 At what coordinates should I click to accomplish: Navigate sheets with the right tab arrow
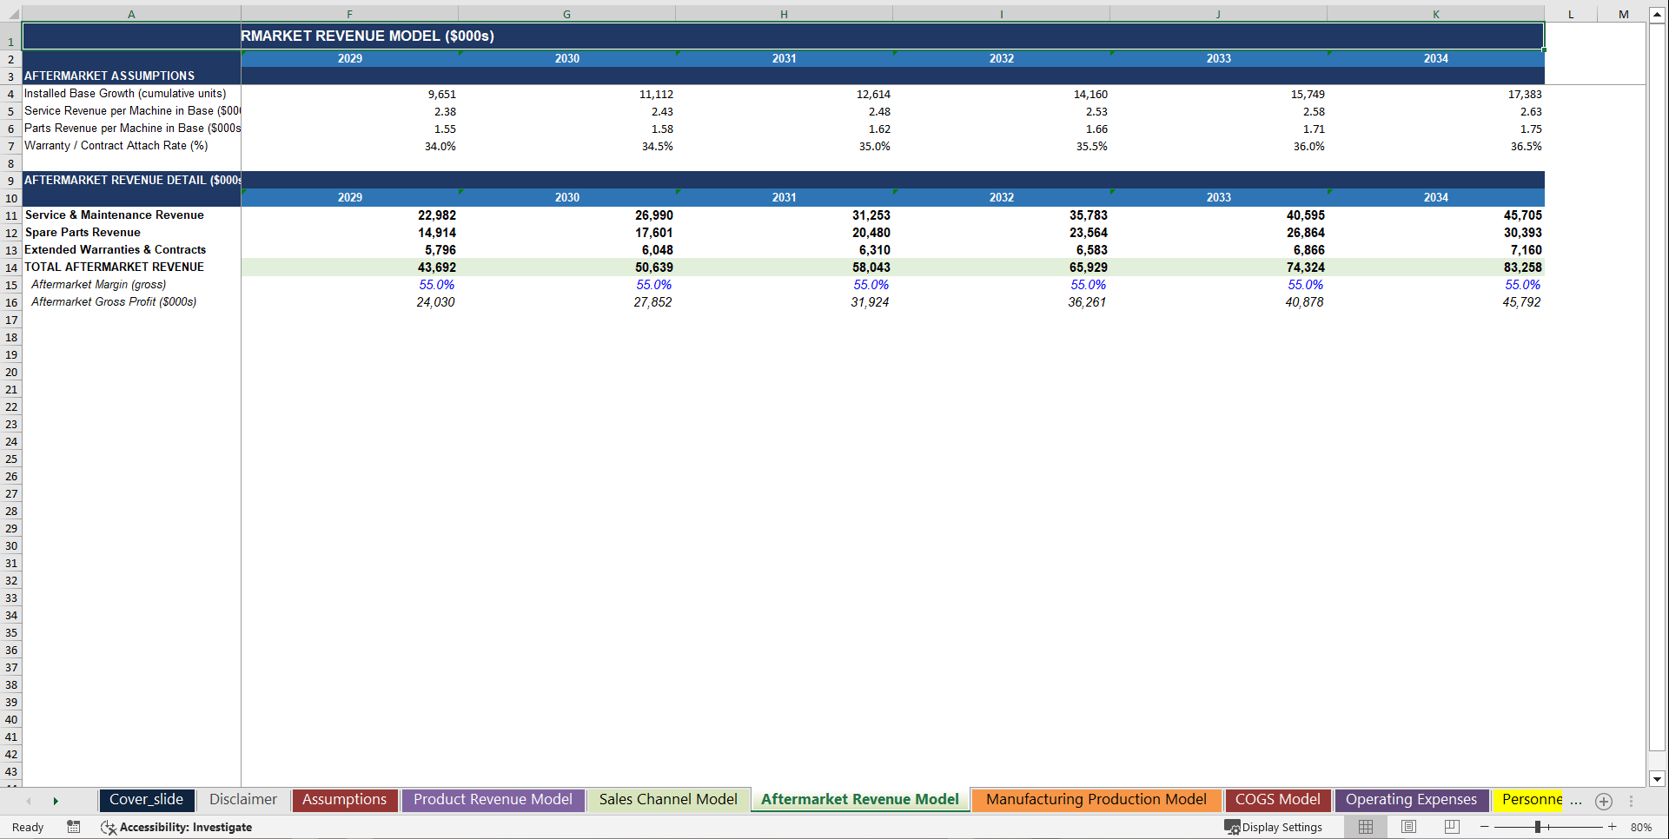pyautogui.click(x=56, y=800)
